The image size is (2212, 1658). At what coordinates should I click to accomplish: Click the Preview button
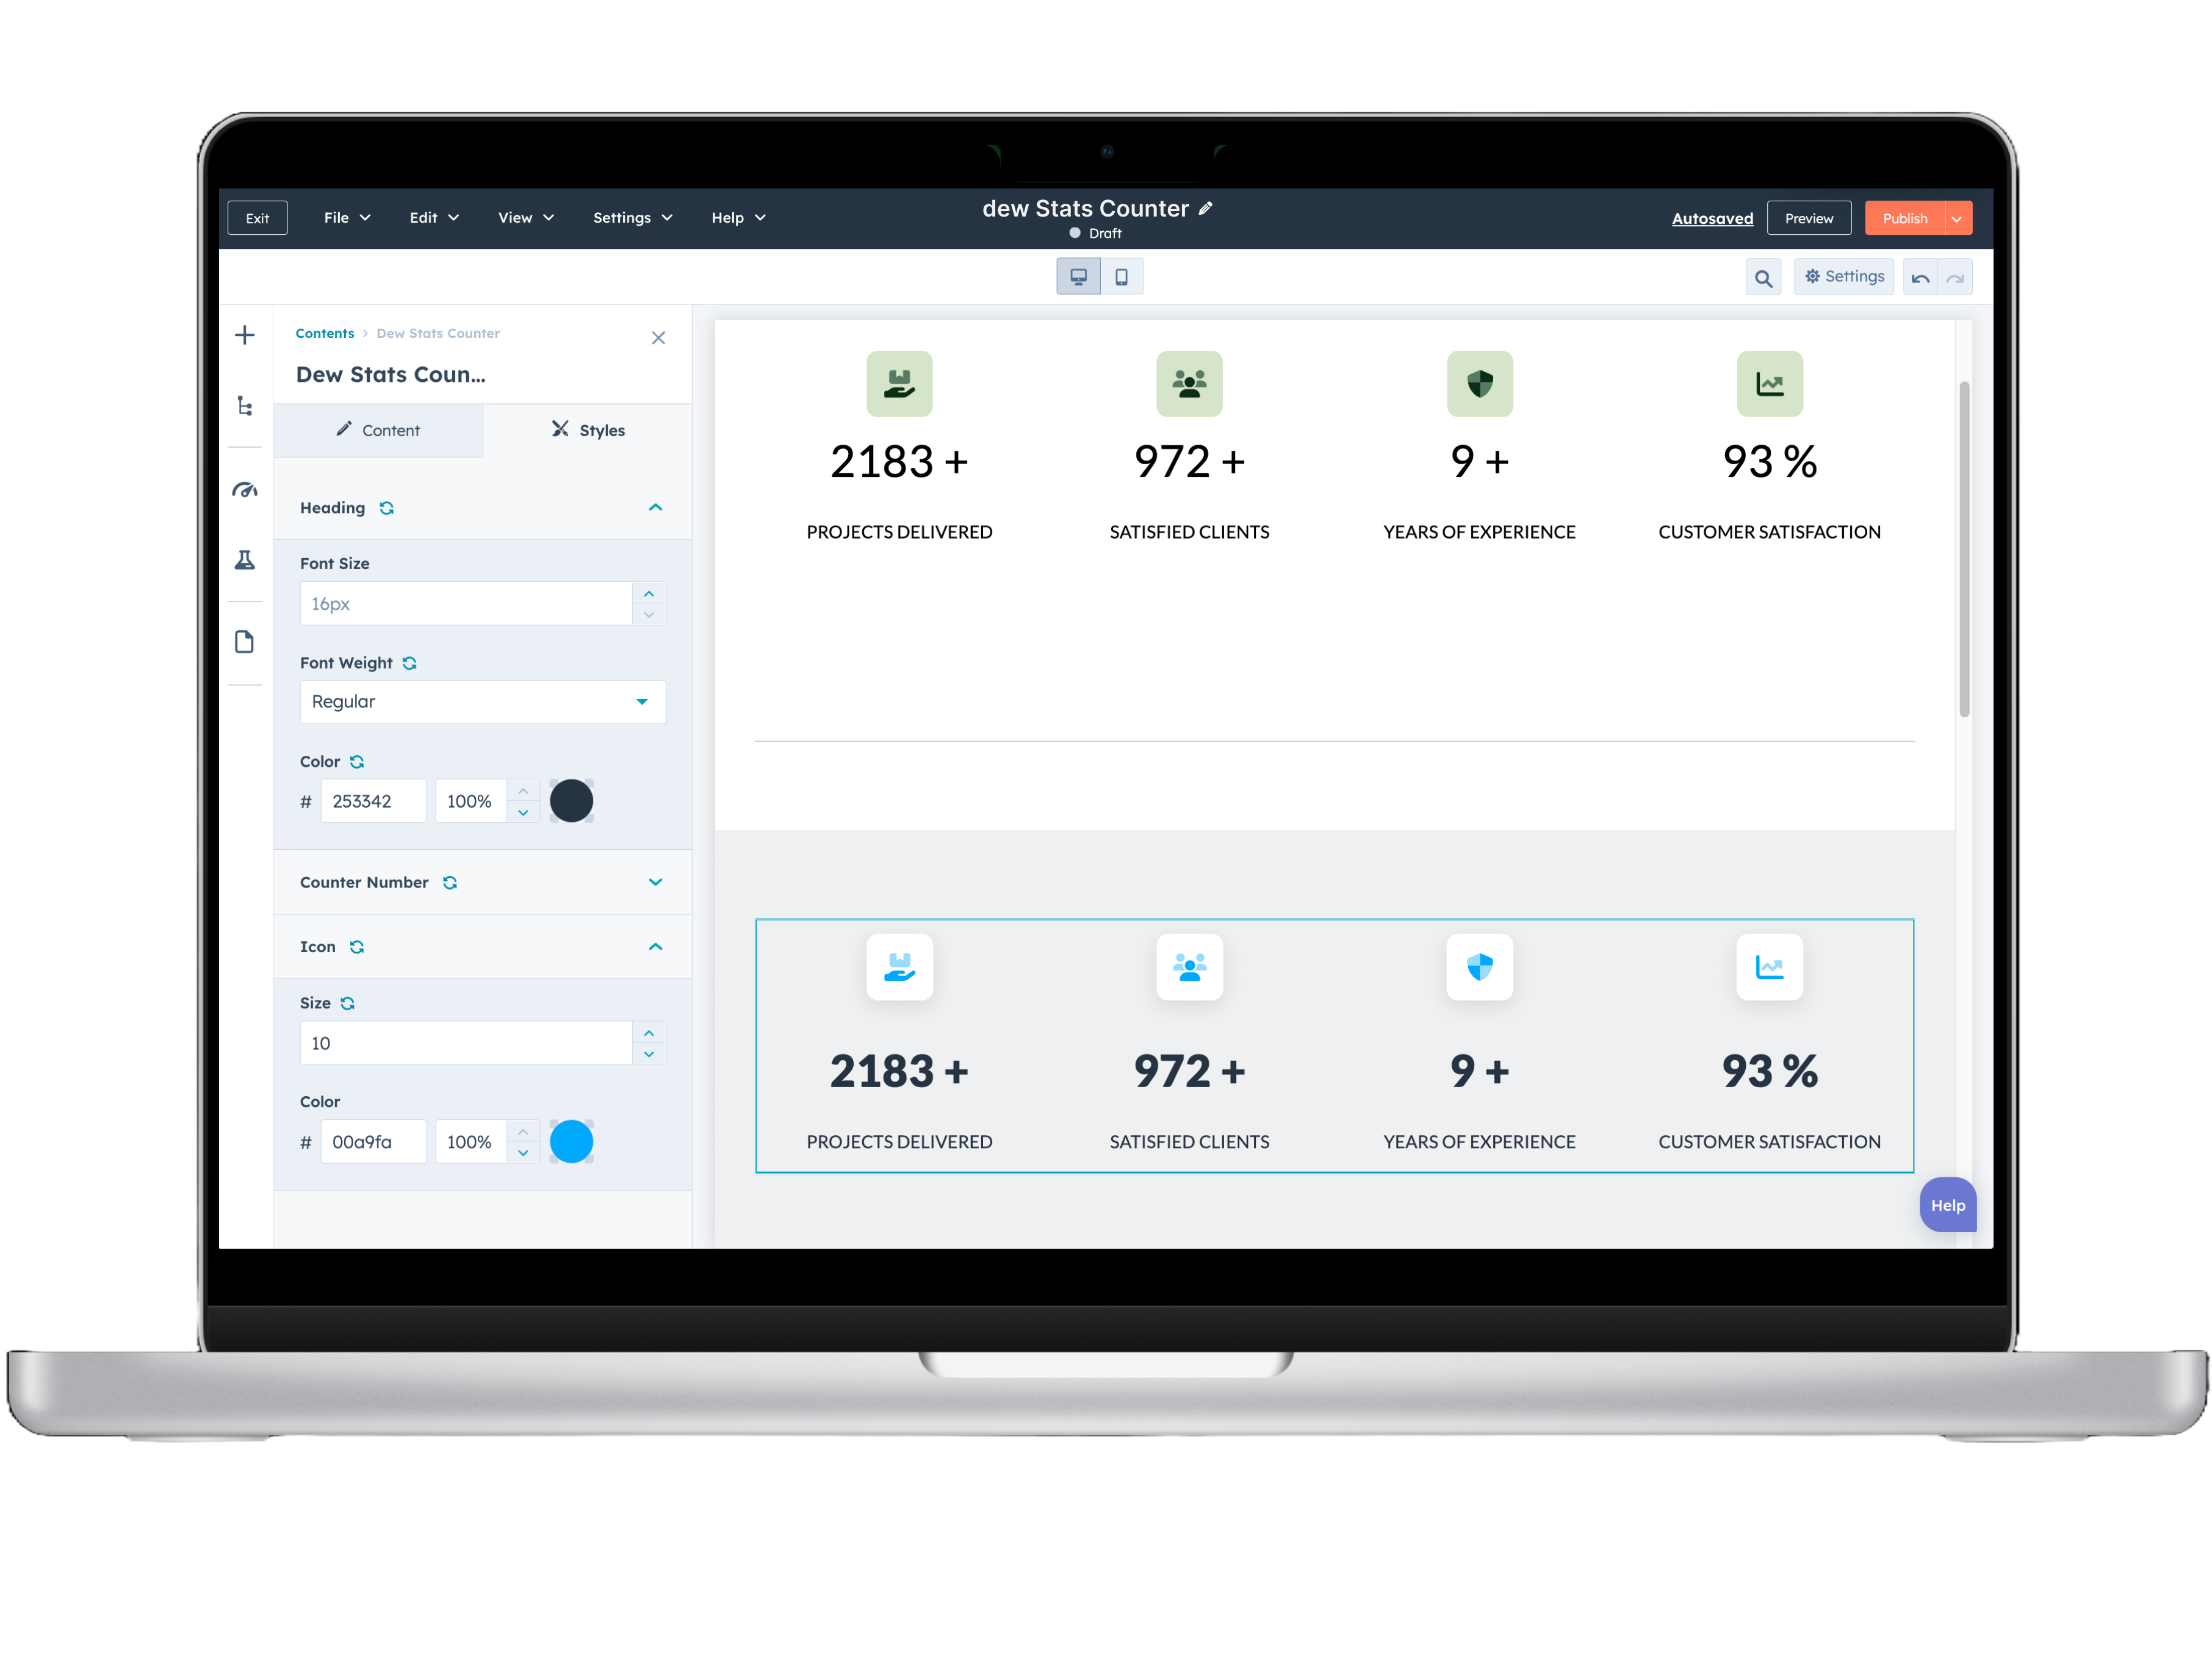pos(1808,219)
